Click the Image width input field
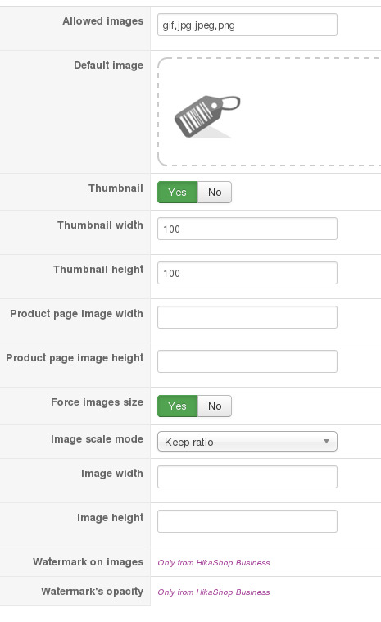This screenshot has width=381, height=622. (x=247, y=477)
